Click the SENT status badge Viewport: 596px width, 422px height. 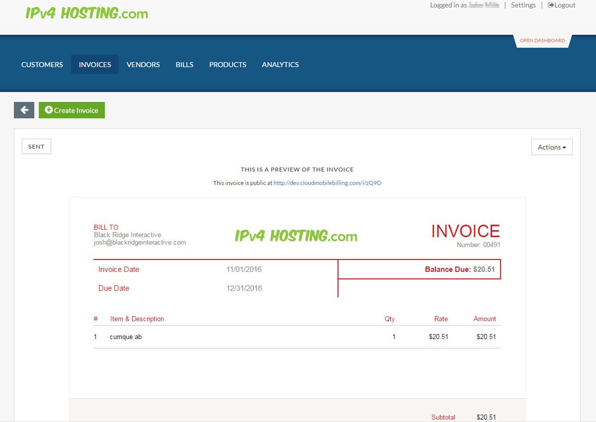click(x=36, y=147)
